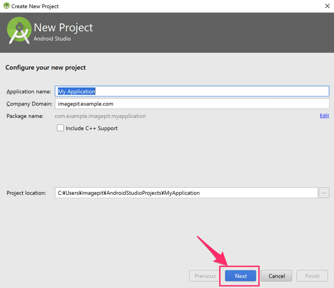The width and height of the screenshot is (334, 288).
Task: Click the Configure your new project heading
Action: click(46, 67)
